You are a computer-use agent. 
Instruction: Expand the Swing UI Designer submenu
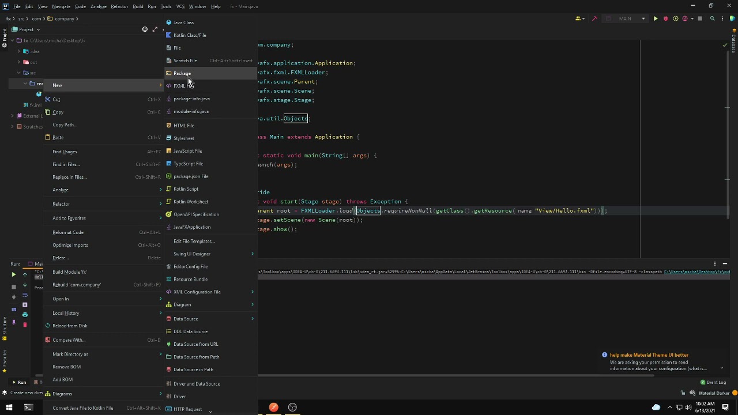coord(211,254)
